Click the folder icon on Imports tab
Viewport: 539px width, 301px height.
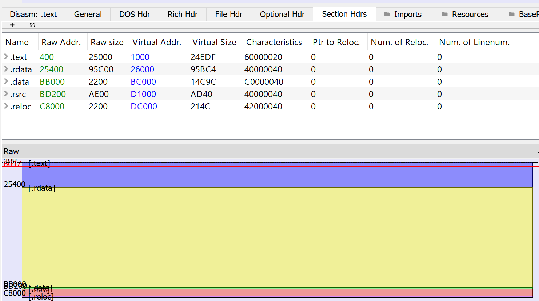tap(387, 14)
